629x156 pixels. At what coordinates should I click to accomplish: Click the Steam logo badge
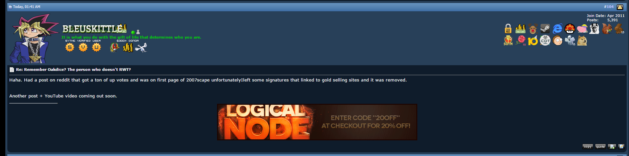(x=545, y=29)
